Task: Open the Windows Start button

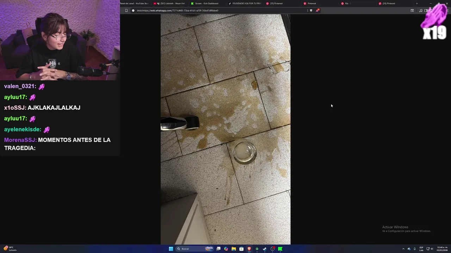Action: (171, 249)
